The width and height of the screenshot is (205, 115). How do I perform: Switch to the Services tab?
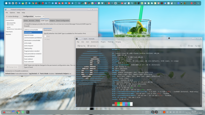tap(31, 20)
